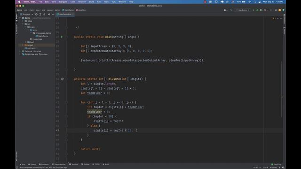
Task: Click Collapse All in Project panel
Action: pos(44,15)
